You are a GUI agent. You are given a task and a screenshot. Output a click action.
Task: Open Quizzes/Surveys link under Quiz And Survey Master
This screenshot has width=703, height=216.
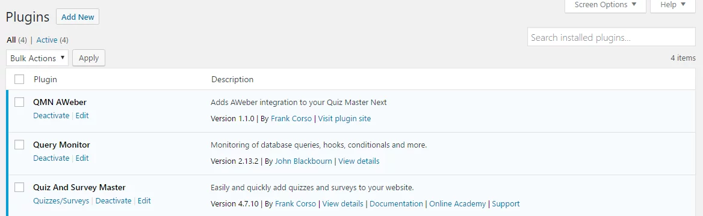[61, 200]
